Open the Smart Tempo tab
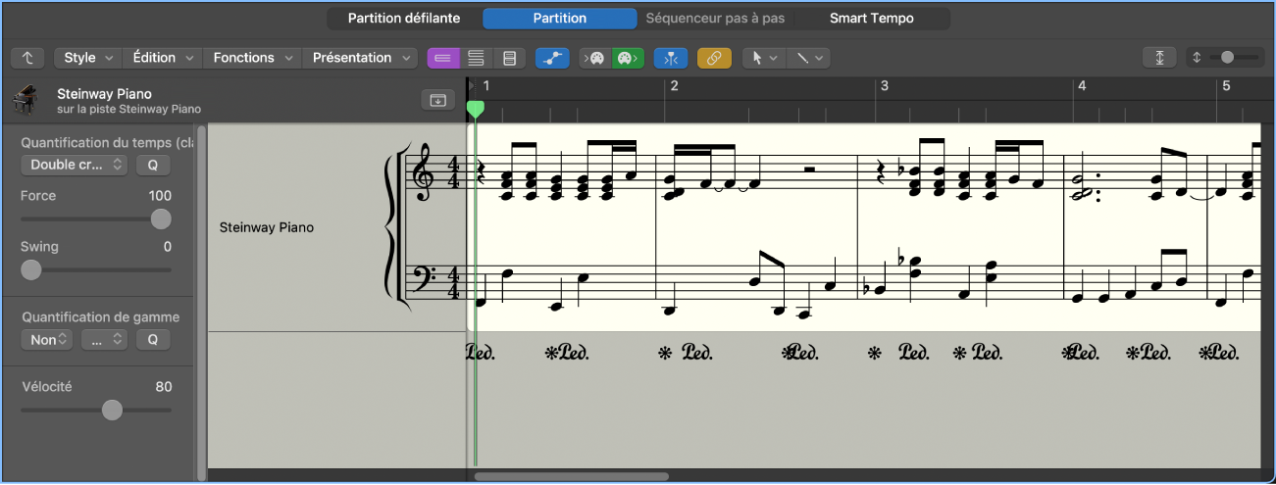1276x485 pixels. [872, 19]
